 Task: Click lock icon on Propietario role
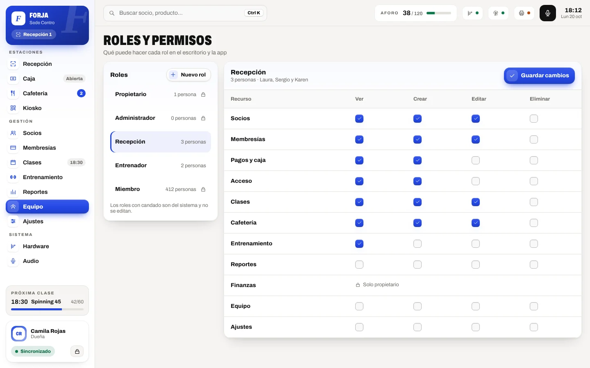click(203, 94)
